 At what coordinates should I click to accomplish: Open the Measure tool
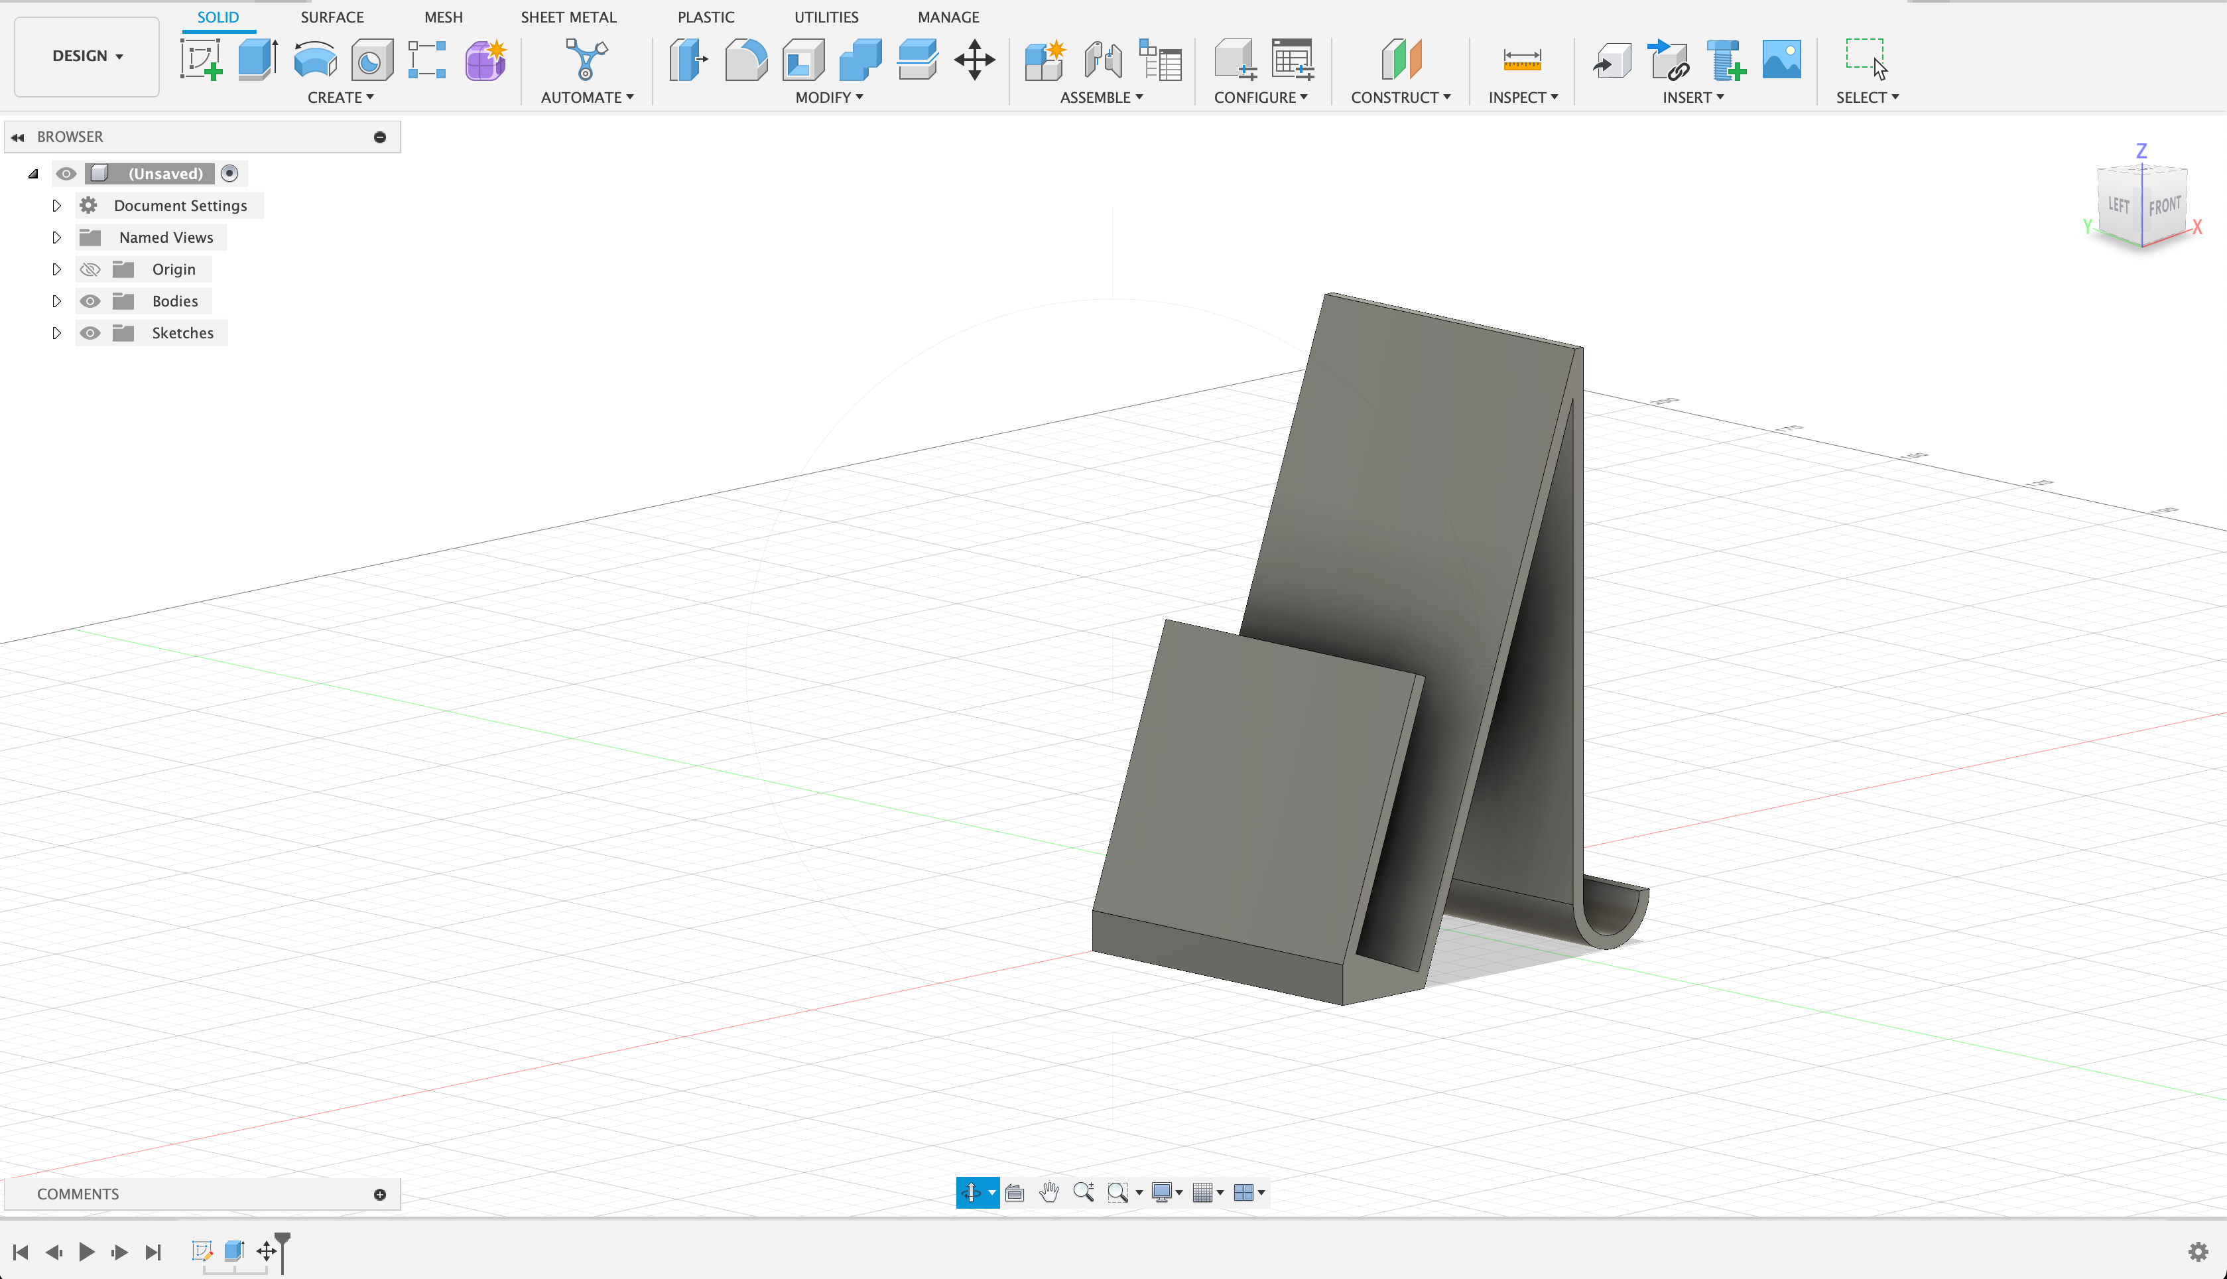tap(1522, 60)
